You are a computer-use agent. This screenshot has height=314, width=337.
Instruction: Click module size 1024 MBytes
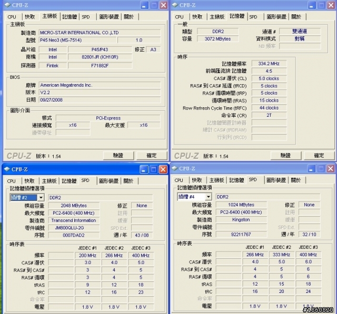pyautogui.click(x=241, y=205)
